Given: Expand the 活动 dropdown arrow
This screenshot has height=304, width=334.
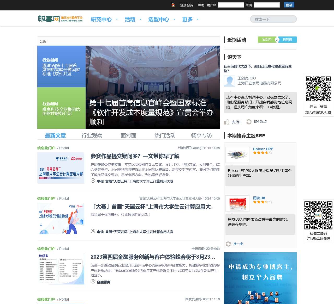Looking at the screenshot, I should tap(140, 19).
